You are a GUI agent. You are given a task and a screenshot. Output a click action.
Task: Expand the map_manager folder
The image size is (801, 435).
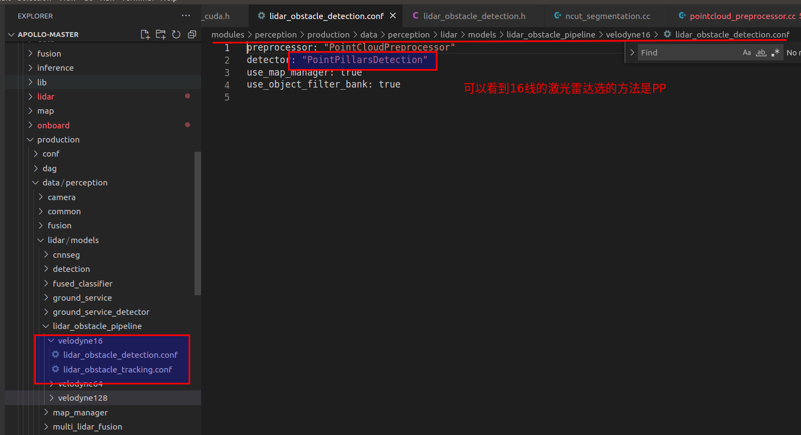[103, 413]
